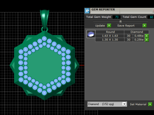The width and height of the screenshot is (154, 115).
Task: Click the Set Material button label
Action: [138, 104]
